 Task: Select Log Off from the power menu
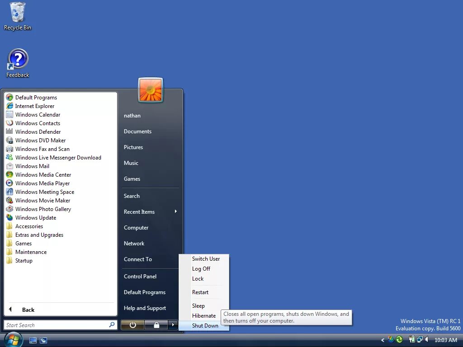coord(201,269)
